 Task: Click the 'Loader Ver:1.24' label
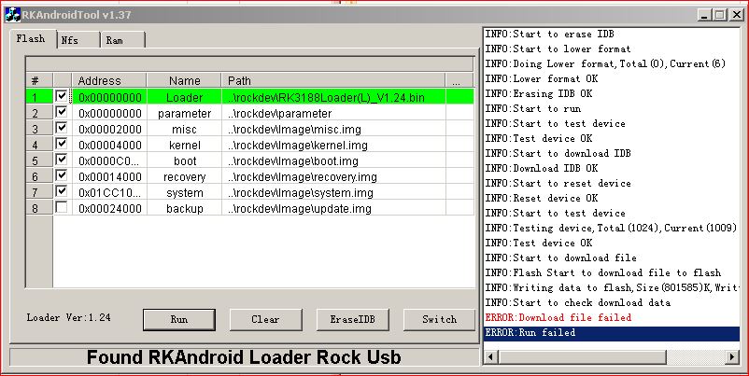69,317
